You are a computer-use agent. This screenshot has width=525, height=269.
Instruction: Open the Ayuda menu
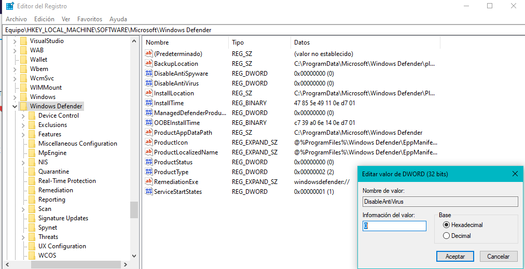[x=118, y=19]
